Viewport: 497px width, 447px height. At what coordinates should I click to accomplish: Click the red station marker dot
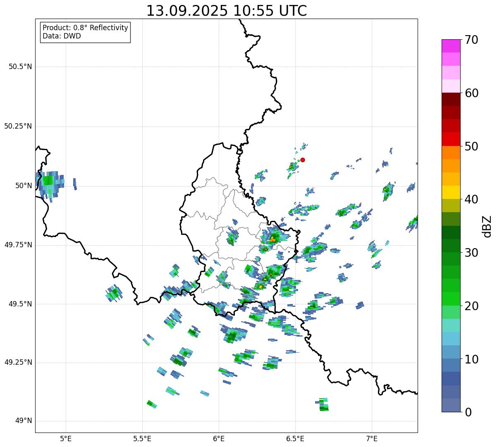click(x=303, y=160)
